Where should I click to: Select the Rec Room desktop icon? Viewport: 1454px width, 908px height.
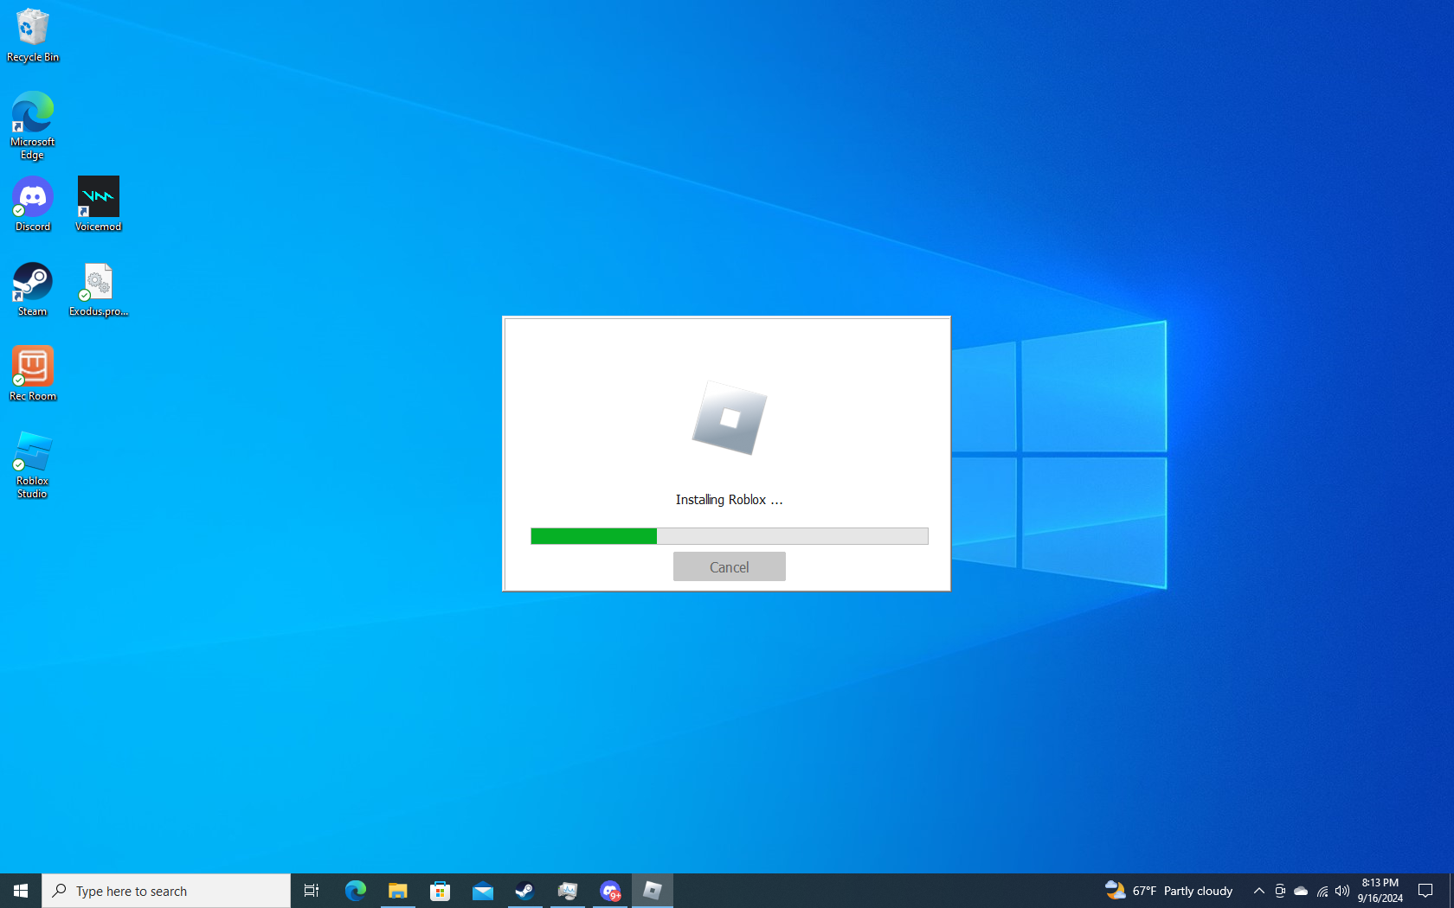pyautogui.click(x=33, y=374)
